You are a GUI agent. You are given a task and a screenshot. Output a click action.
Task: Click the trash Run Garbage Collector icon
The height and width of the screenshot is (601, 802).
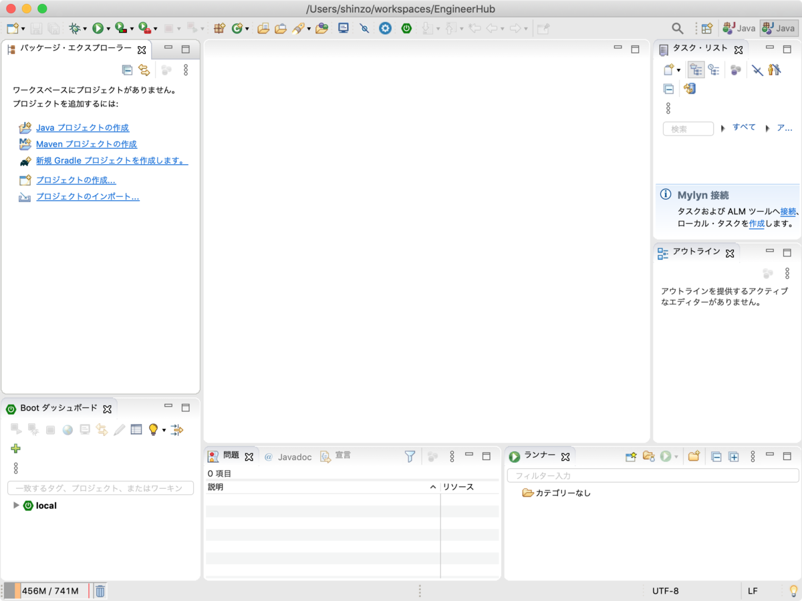pyautogui.click(x=100, y=591)
